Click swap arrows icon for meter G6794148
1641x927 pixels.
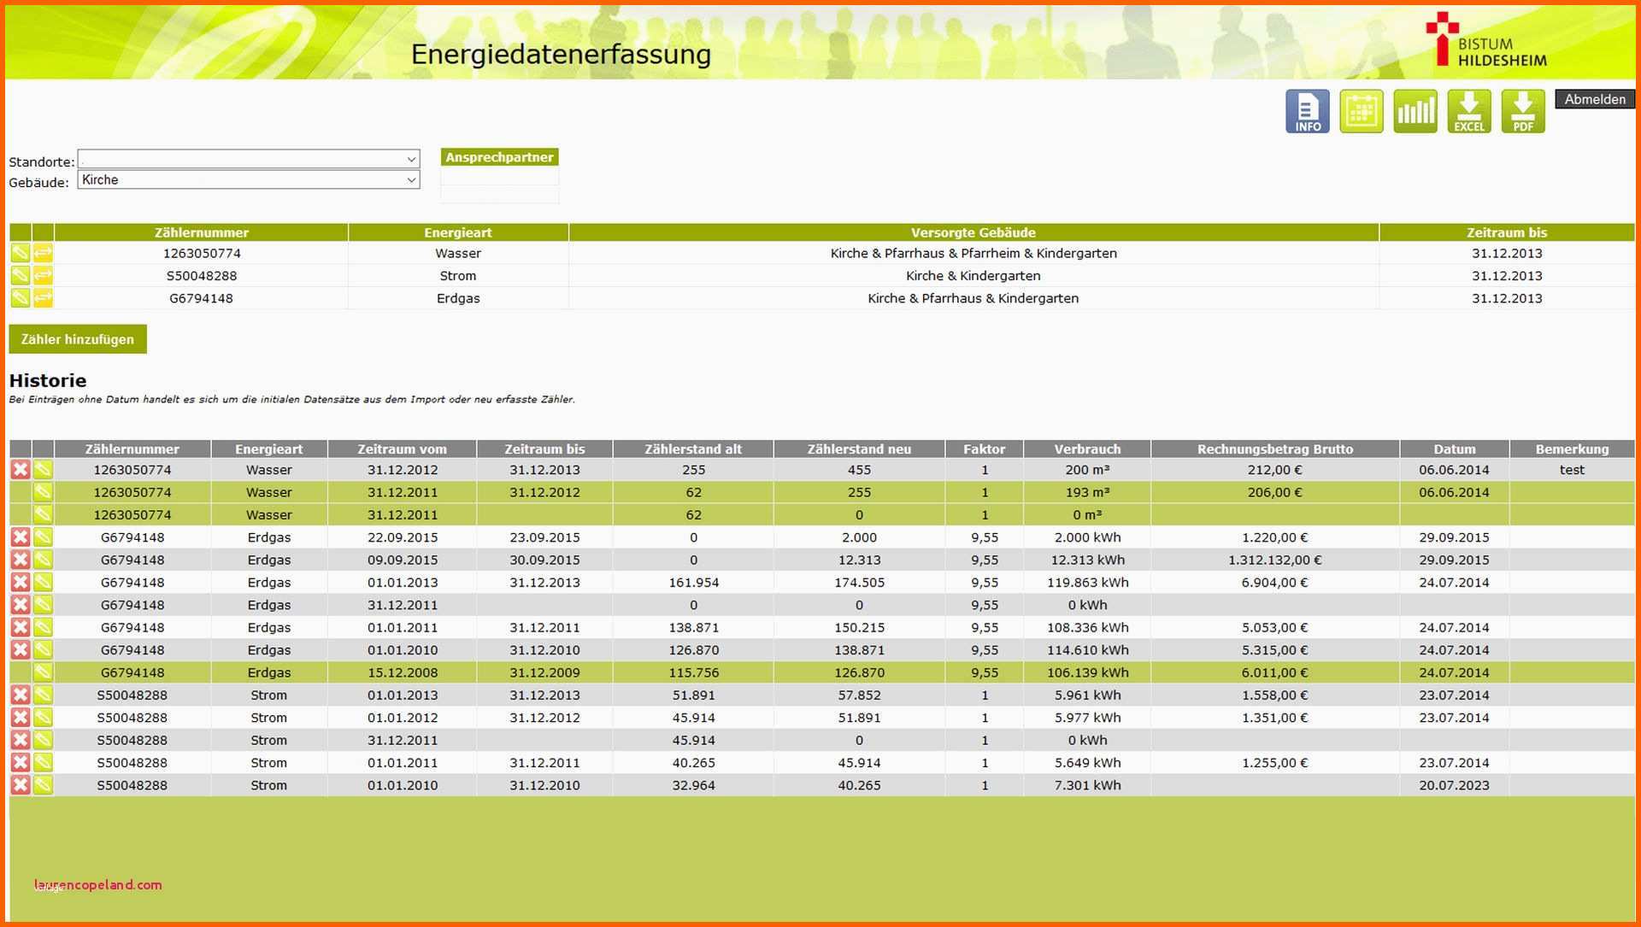[43, 297]
